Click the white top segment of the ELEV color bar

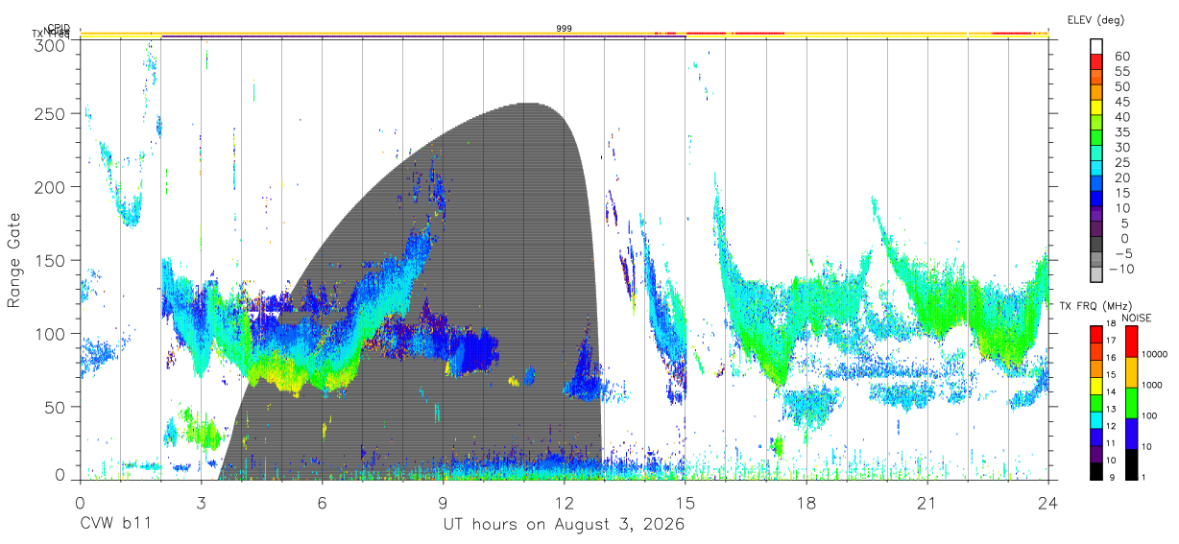1097,47
